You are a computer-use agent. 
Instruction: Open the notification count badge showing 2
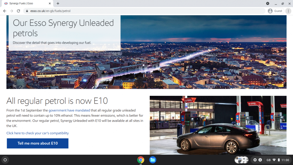260,160
